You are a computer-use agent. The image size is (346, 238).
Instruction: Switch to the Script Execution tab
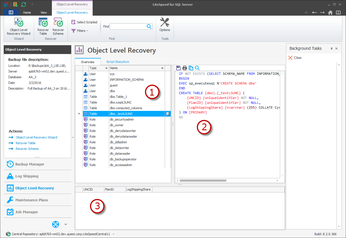click(x=117, y=62)
